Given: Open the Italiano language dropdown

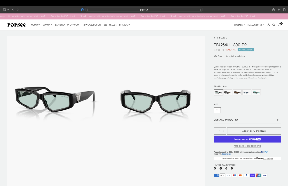Looking at the screenshot, I should (x=239, y=25).
